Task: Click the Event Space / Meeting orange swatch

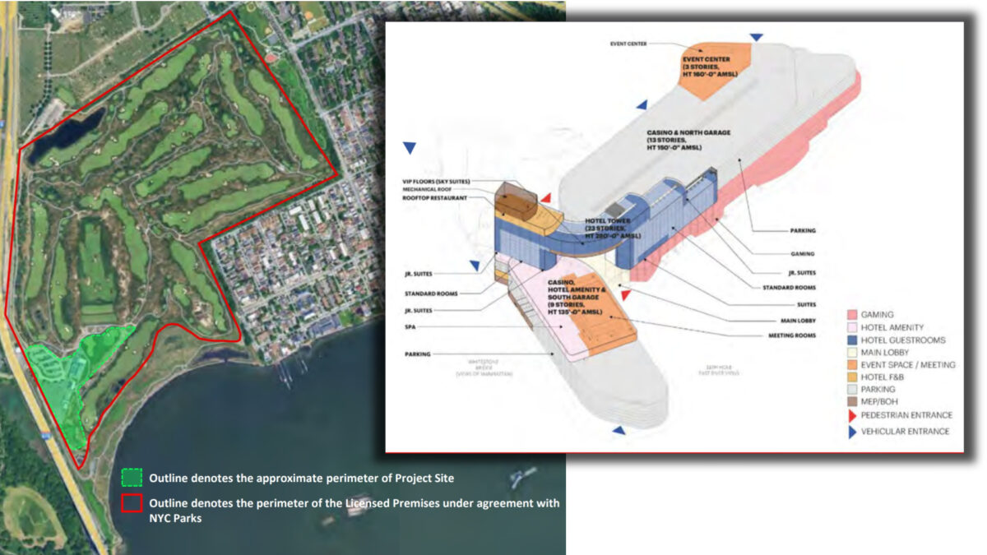Action: [x=852, y=364]
